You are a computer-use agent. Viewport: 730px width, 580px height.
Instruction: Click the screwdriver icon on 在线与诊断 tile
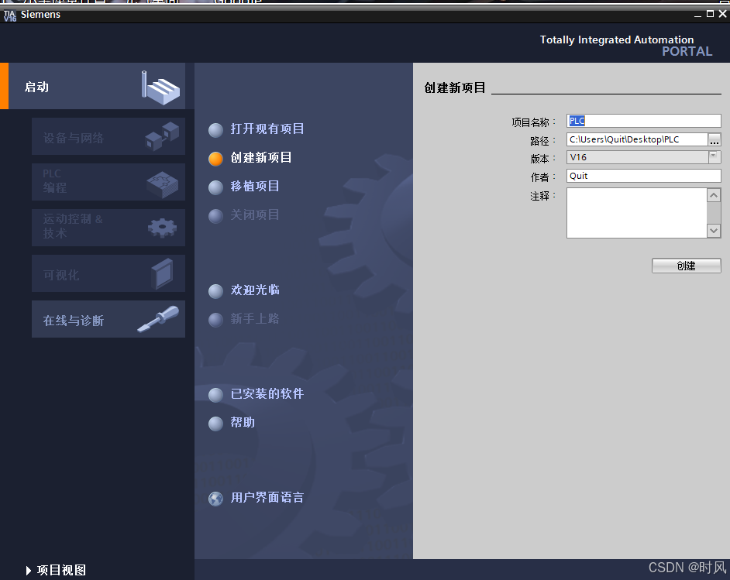click(x=158, y=318)
